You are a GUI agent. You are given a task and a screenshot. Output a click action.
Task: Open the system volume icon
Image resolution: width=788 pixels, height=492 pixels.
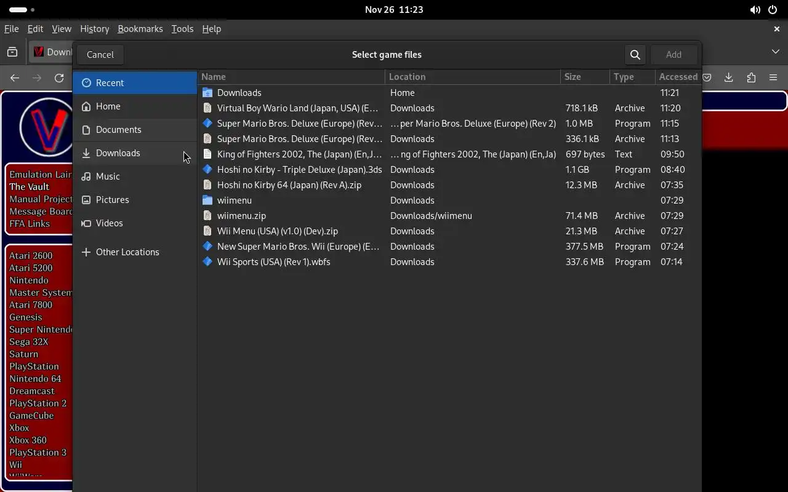coord(755,10)
